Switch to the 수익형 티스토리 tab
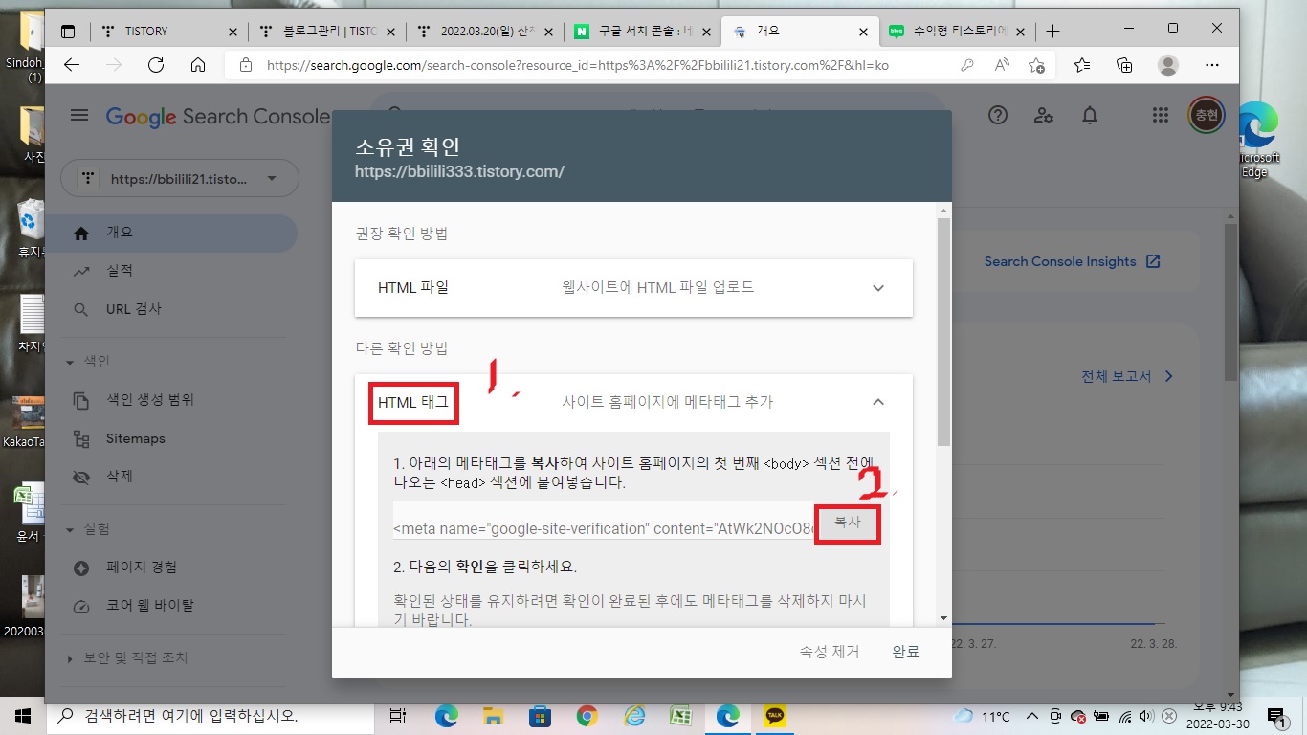Image resolution: width=1307 pixels, height=735 pixels. pos(957,31)
